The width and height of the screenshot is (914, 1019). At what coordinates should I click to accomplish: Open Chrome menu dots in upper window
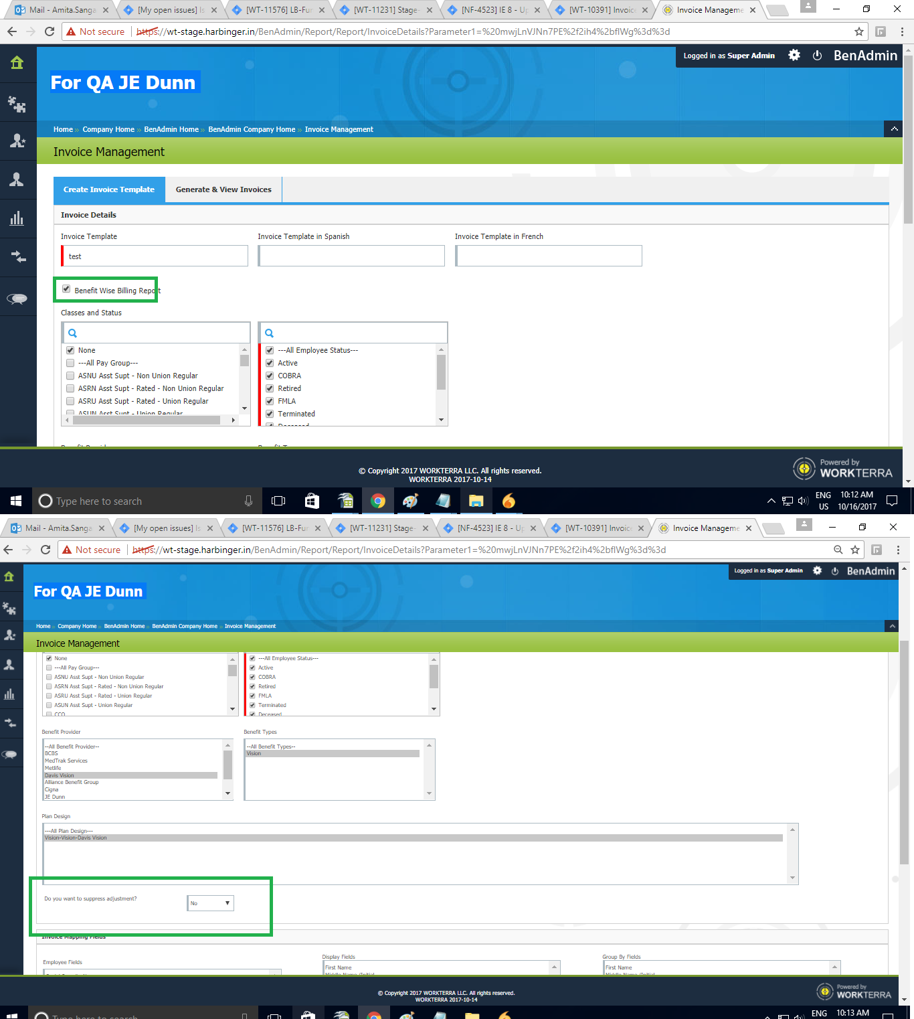click(x=902, y=31)
